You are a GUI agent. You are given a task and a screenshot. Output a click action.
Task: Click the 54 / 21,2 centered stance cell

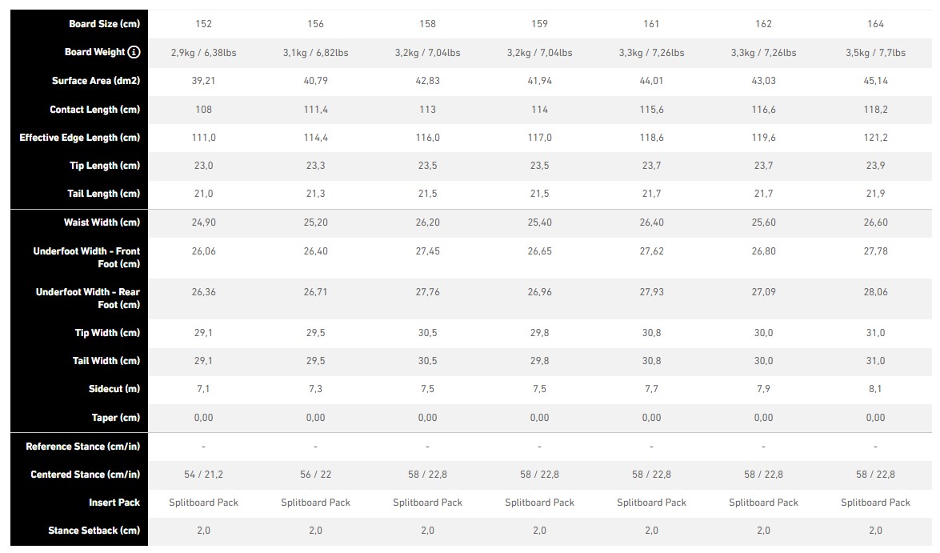(x=203, y=475)
